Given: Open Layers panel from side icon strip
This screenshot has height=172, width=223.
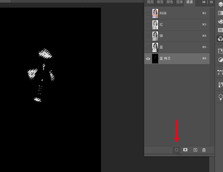Looking at the screenshot, I should [221, 4].
